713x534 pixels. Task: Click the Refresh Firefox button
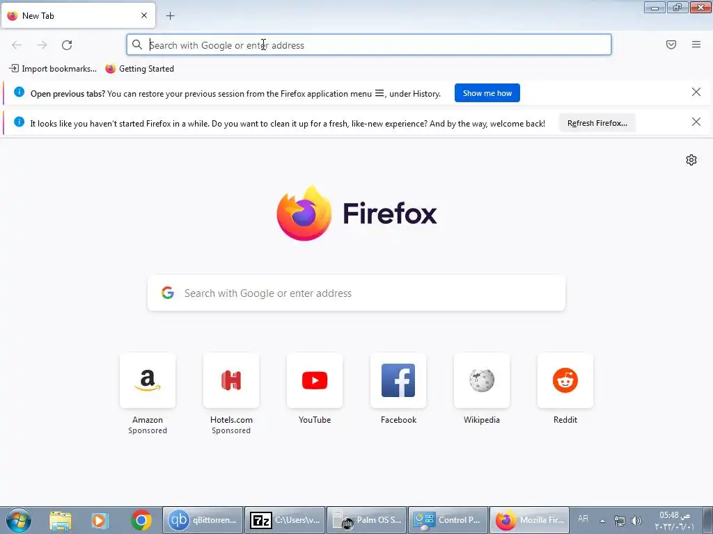click(597, 123)
